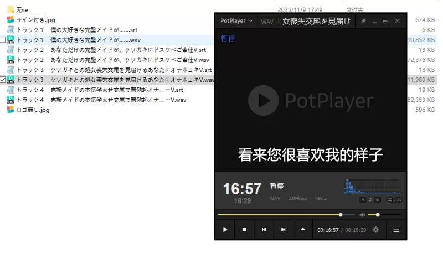The width and height of the screenshot is (443, 279).
Task: Start playback with the PotPlayer play button
Action: [x=225, y=230]
